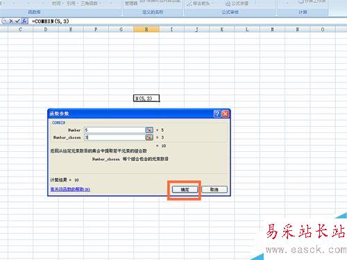This screenshot has width=347, height=260.
Task: Click the COMBIN label in the dialog
Action: tap(58, 123)
